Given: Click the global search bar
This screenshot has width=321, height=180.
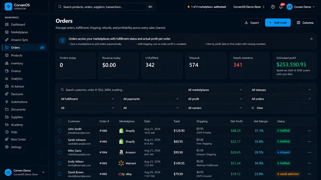Looking at the screenshot, I should [x=106, y=7].
